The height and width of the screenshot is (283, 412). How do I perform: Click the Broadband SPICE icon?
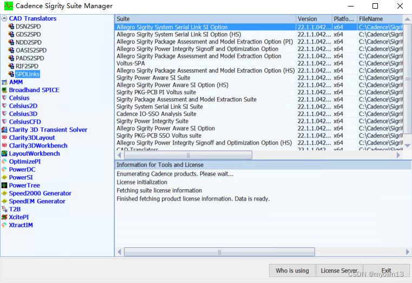4,90
